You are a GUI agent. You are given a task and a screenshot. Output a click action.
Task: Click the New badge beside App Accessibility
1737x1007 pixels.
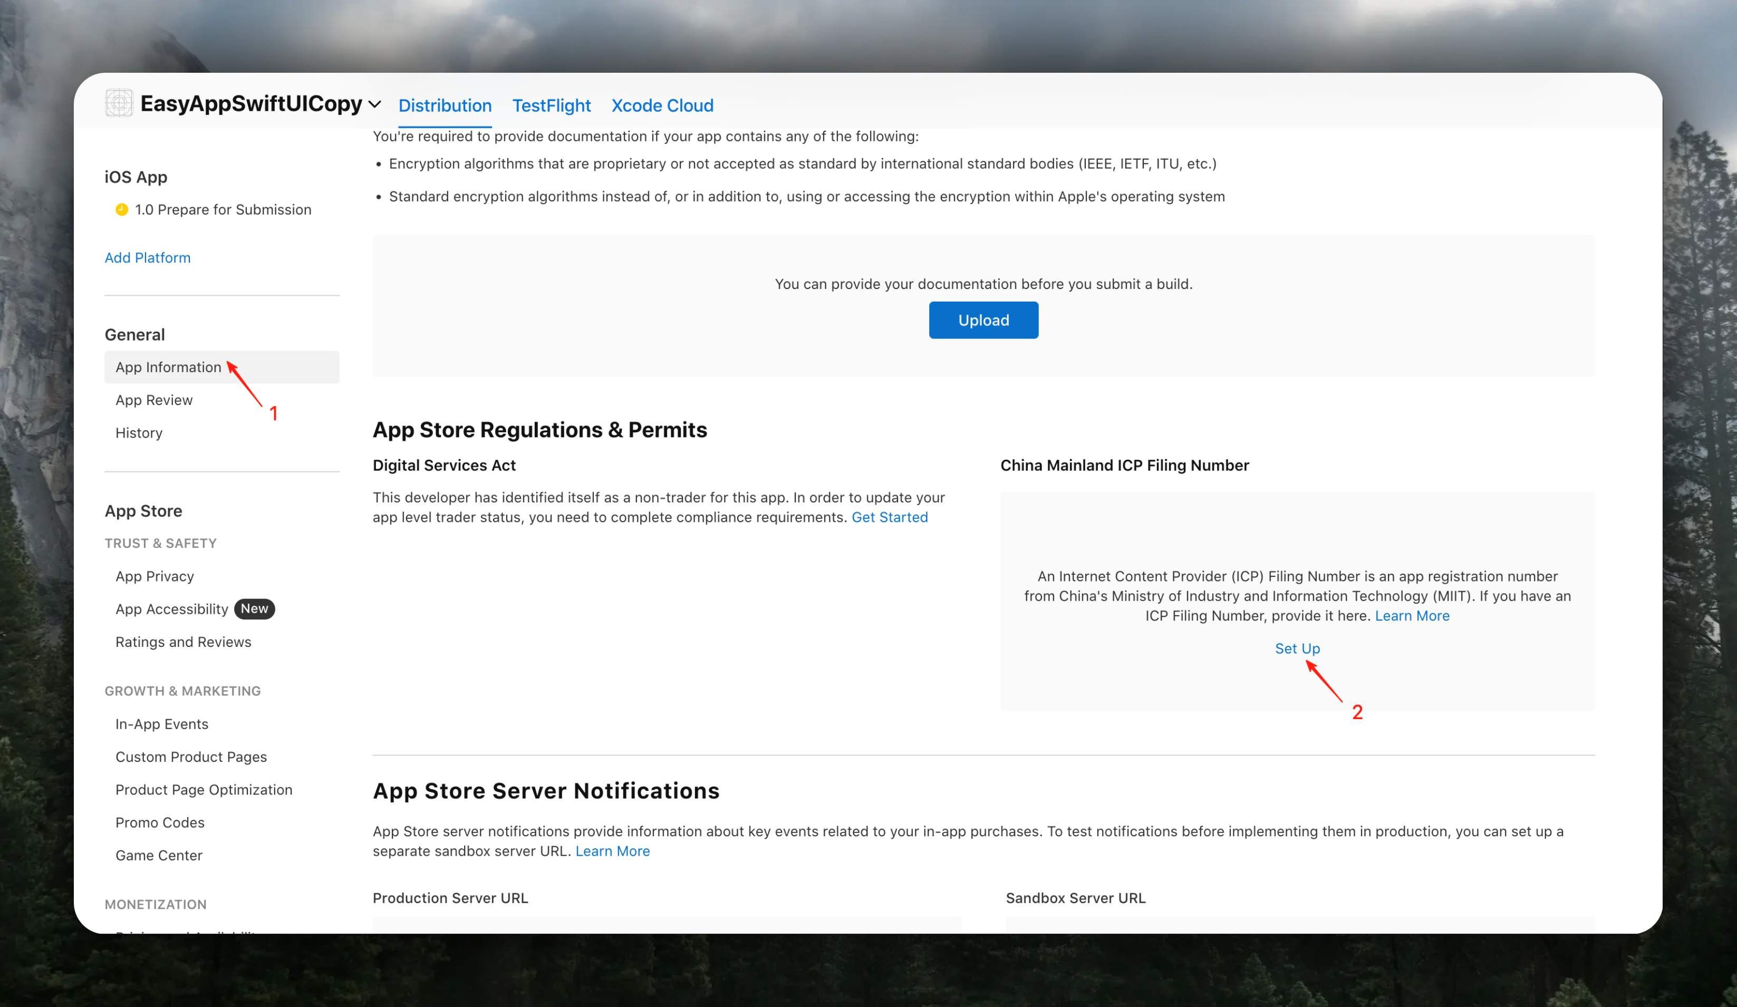pyautogui.click(x=254, y=608)
